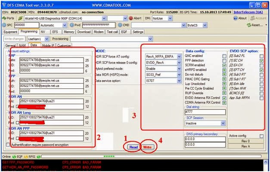Image resolution: width=270 pixels, height=172 pixels.
Task: Open the ByteCS dropdown
Action: (205, 25)
